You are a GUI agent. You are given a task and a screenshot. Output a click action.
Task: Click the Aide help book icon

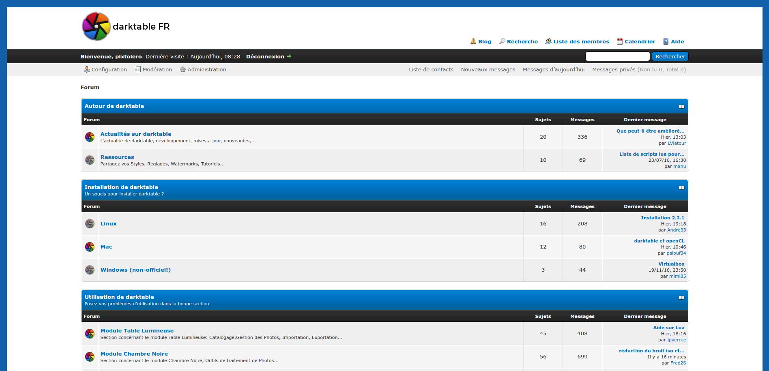point(666,41)
